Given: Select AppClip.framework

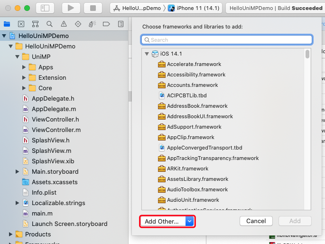Looking at the screenshot, I should [x=186, y=137].
